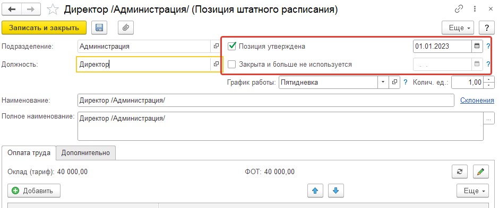Open Еще menu near Добавить row
The height and width of the screenshot is (208, 499).
472,191
